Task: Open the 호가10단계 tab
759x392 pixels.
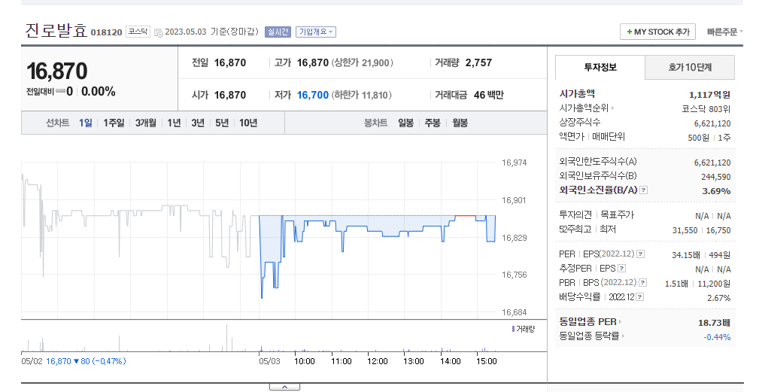Action: [x=690, y=67]
